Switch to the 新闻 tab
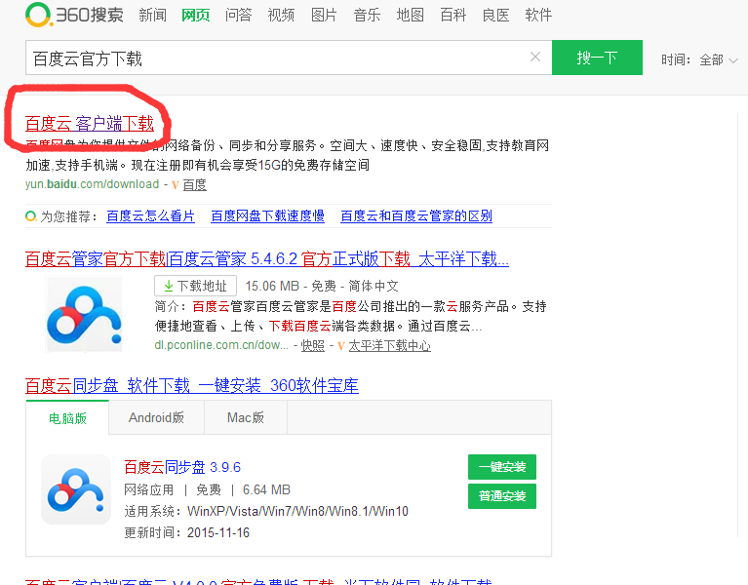Screen dimensions: 748x585 click(x=153, y=16)
